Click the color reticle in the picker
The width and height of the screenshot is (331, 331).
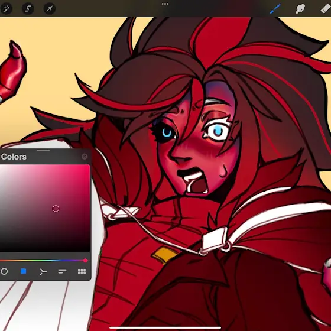(56, 209)
